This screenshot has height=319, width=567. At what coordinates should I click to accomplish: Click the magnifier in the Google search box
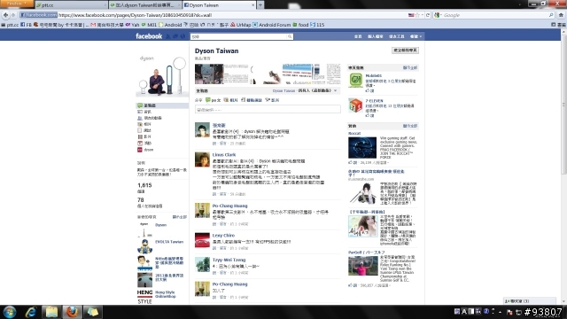pos(551,15)
